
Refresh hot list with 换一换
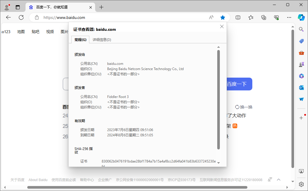coord(244,107)
